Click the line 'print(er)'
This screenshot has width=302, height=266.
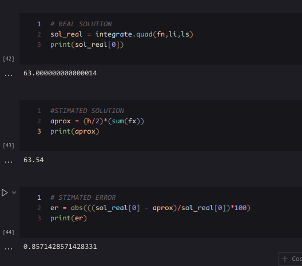coord(69,218)
